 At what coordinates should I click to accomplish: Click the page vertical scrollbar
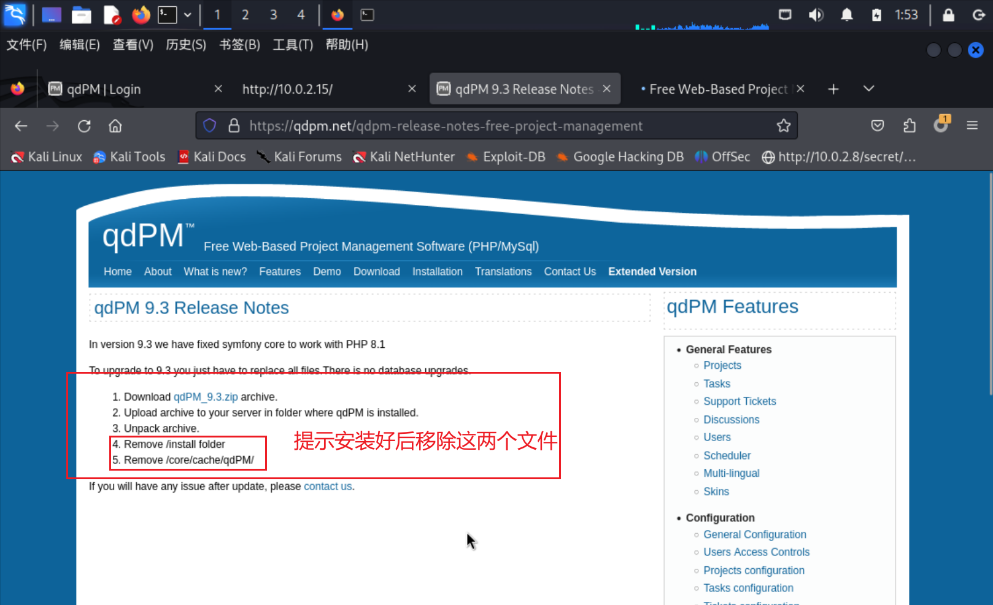[990, 284]
